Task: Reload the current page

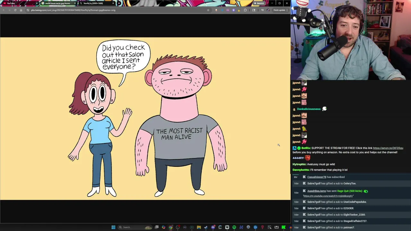Action: pyautogui.click(x=15, y=10)
